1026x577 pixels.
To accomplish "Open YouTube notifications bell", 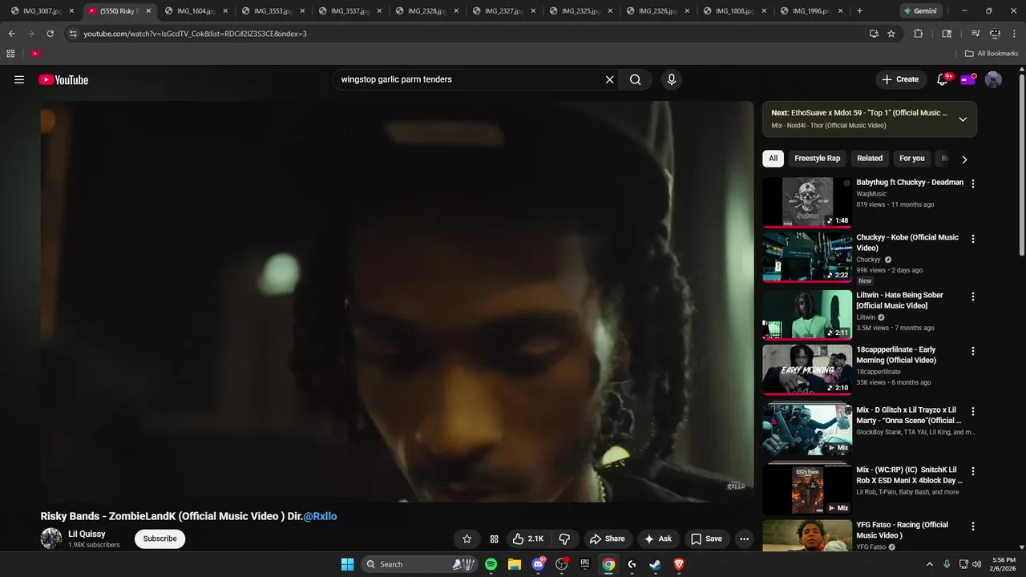I will (943, 79).
